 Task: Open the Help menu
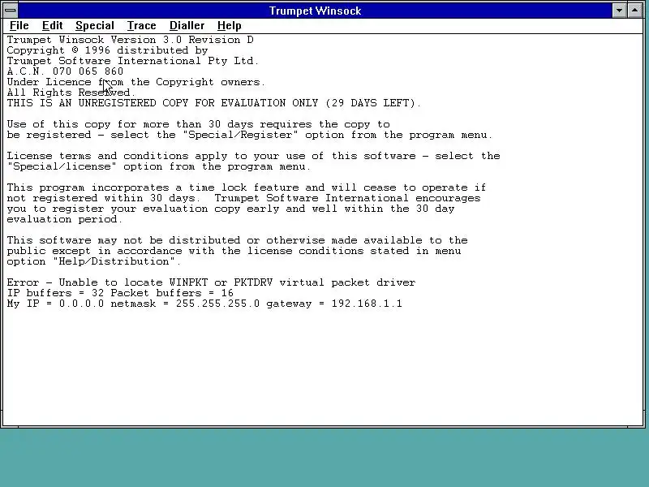[x=230, y=26]
